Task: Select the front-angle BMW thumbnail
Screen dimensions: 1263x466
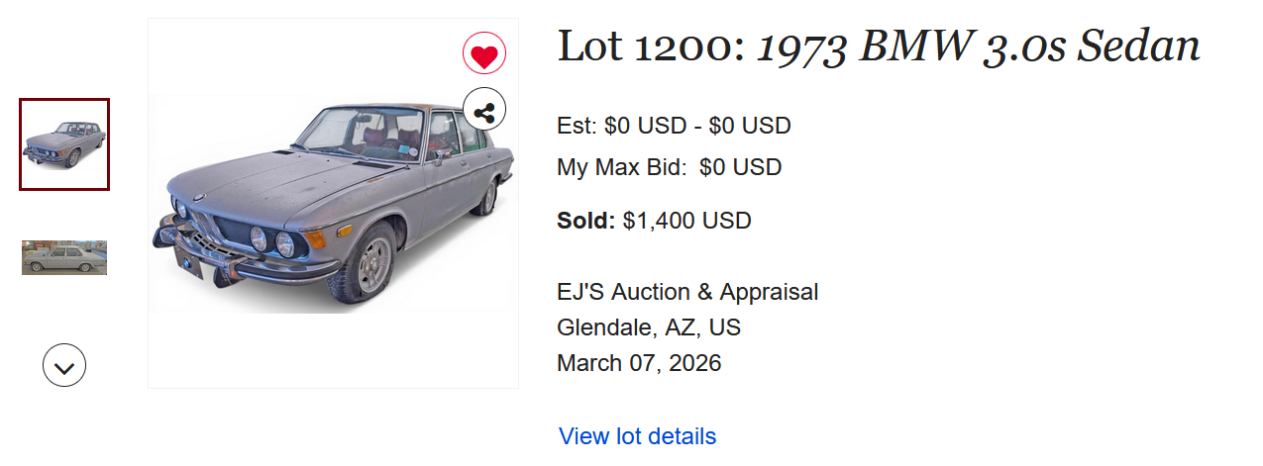Action: (64, 144)
